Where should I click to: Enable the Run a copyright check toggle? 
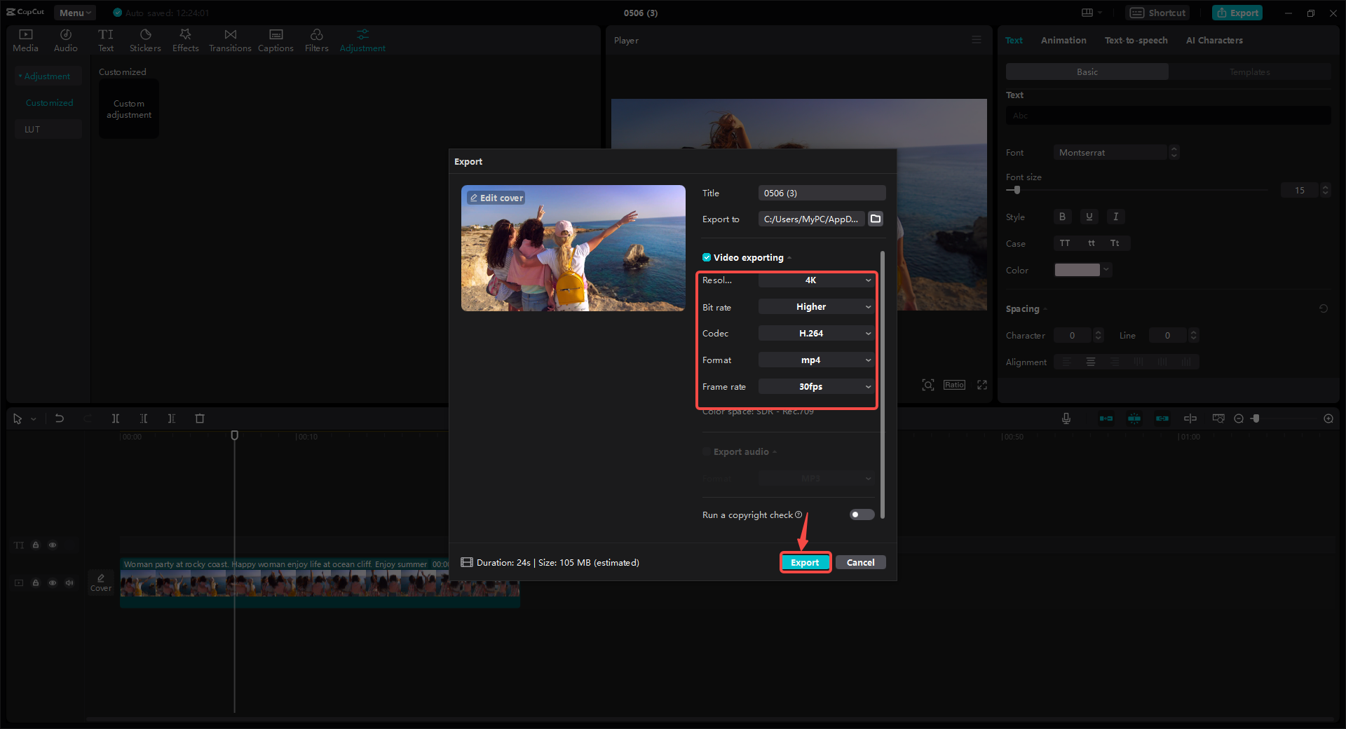coord(861,515)
